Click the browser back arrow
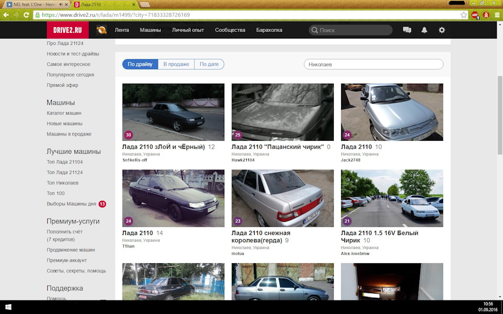This screenshot has width=503, height=314. (x=6, y=15)
